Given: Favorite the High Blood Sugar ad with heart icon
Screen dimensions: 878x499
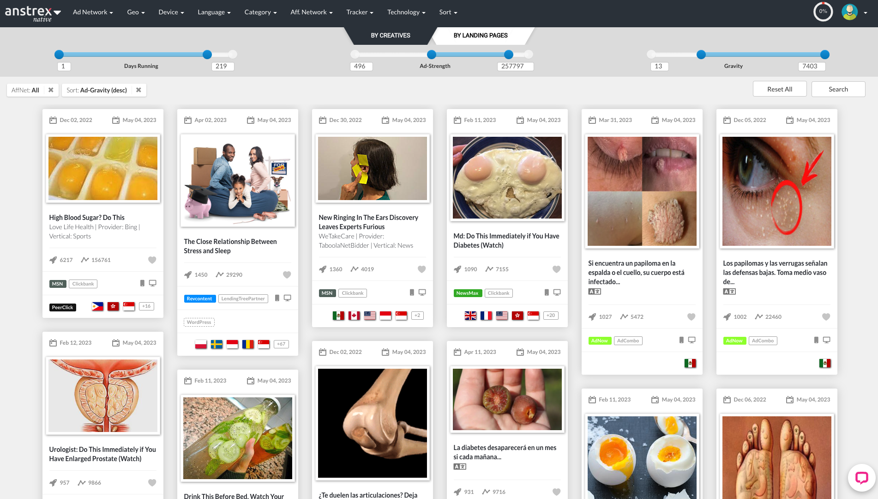Looking at the screenshot, I should coord(152,260).
